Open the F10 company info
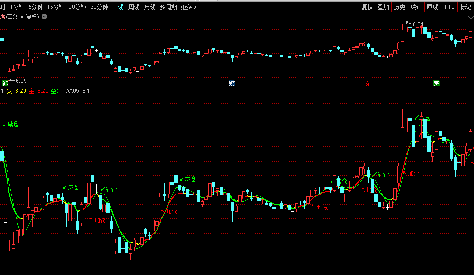Viewport: 474px width, 275px height. (x=449, y=7)
